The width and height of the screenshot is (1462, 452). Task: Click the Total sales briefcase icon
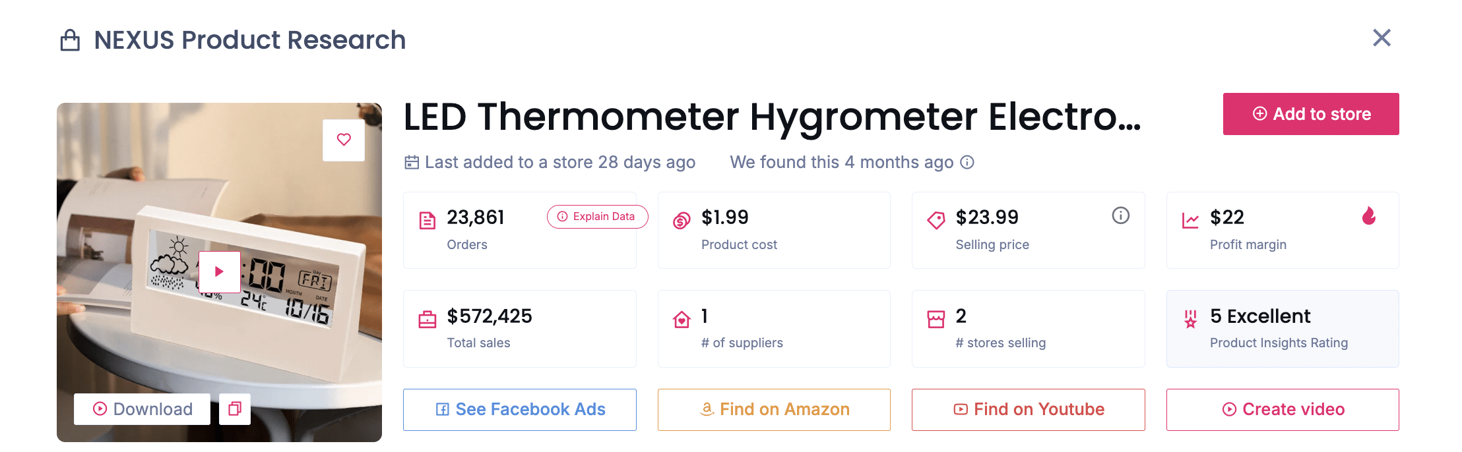click(x=428, y=320)
